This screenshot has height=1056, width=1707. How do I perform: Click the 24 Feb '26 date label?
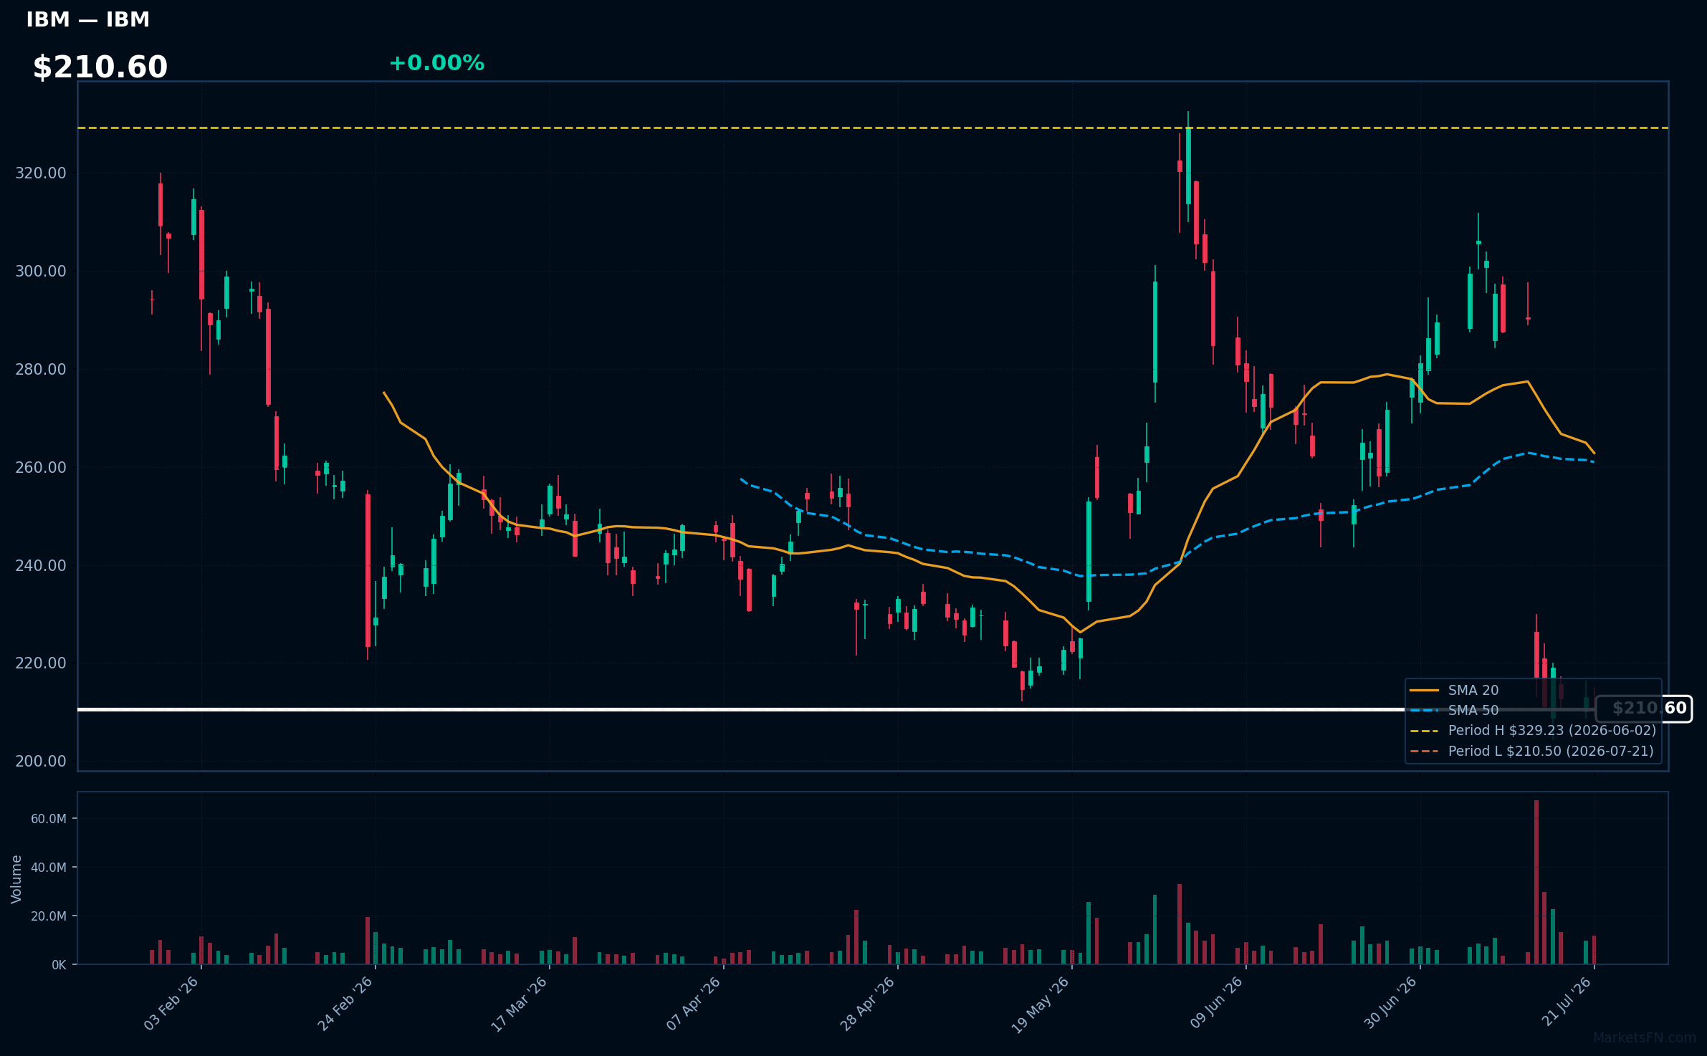pyautogui.click(x=345, y=1004)
